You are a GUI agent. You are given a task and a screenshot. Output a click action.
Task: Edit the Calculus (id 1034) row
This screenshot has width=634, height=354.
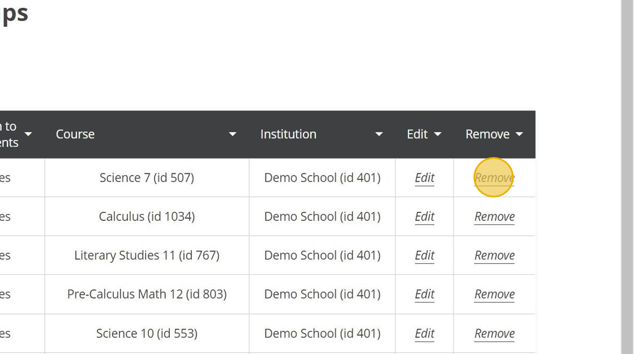[x=425, y=216]
